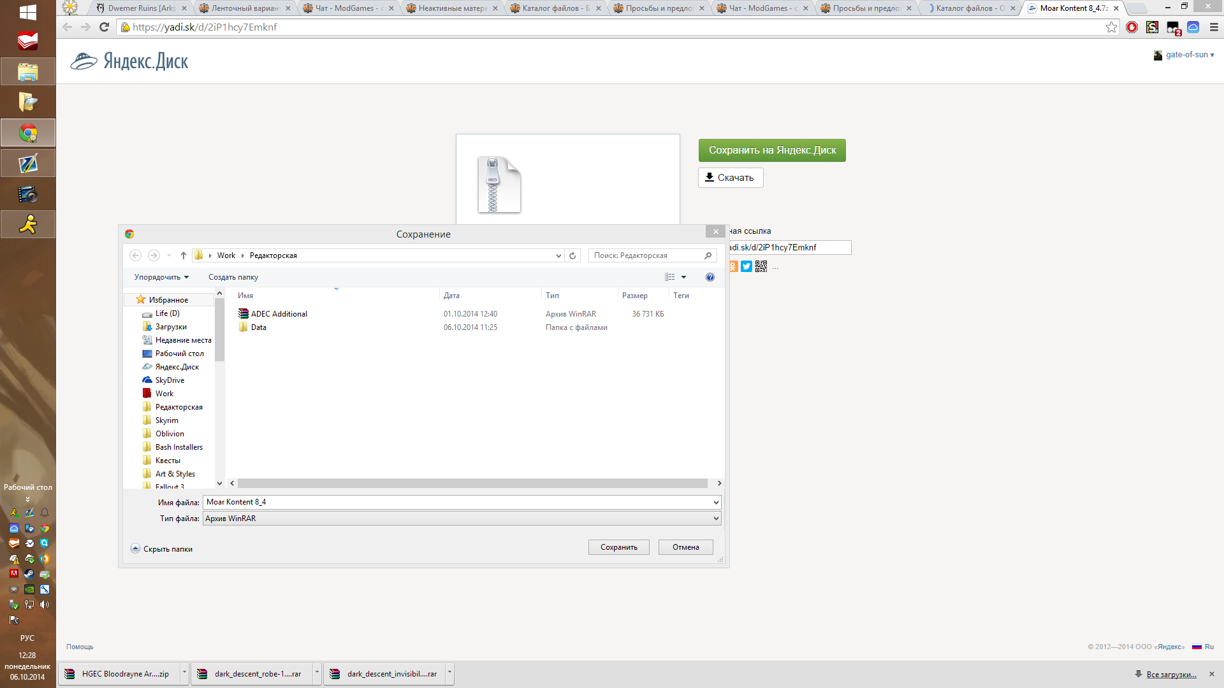Viewport: 1224px width, 688px height.
Task: Click the horizontal scrollbar in file list
Action: (x=472, y=484)
